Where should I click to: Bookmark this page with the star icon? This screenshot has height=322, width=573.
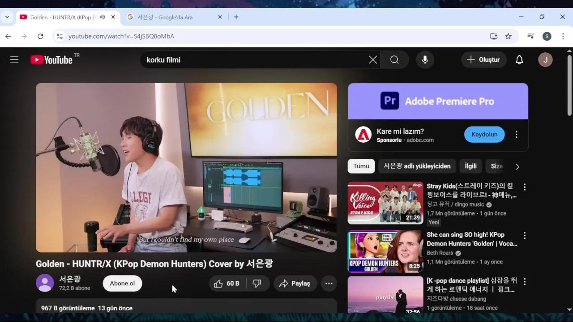pos(508,36)
